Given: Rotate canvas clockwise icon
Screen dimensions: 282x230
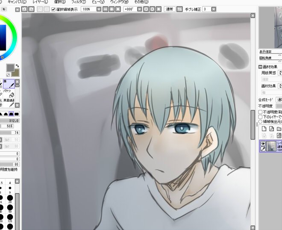Looking at the screenshot, I should (x=153, y=9).
